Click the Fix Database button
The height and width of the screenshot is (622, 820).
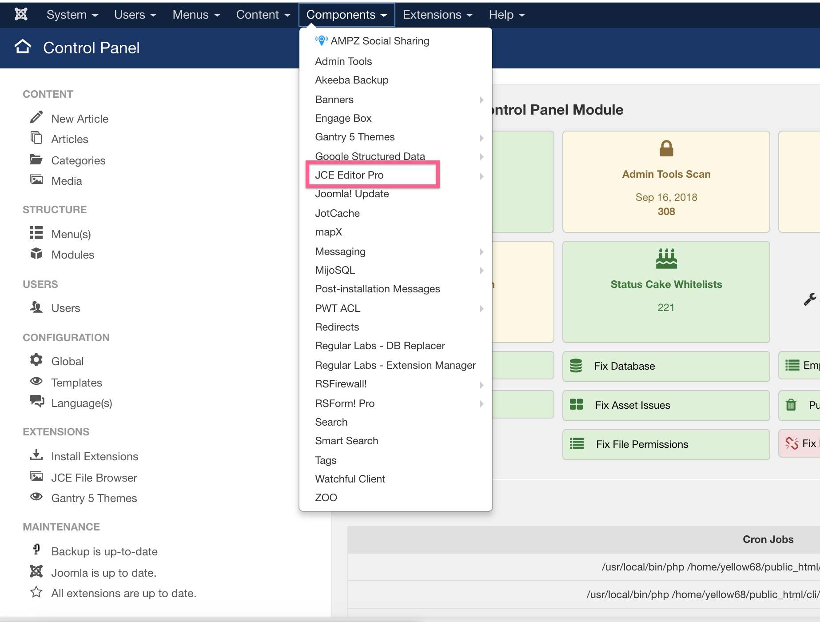[666, 366]
